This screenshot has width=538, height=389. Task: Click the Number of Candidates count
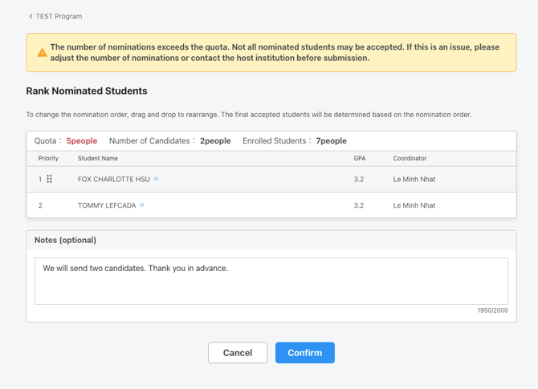click(215, 141)
